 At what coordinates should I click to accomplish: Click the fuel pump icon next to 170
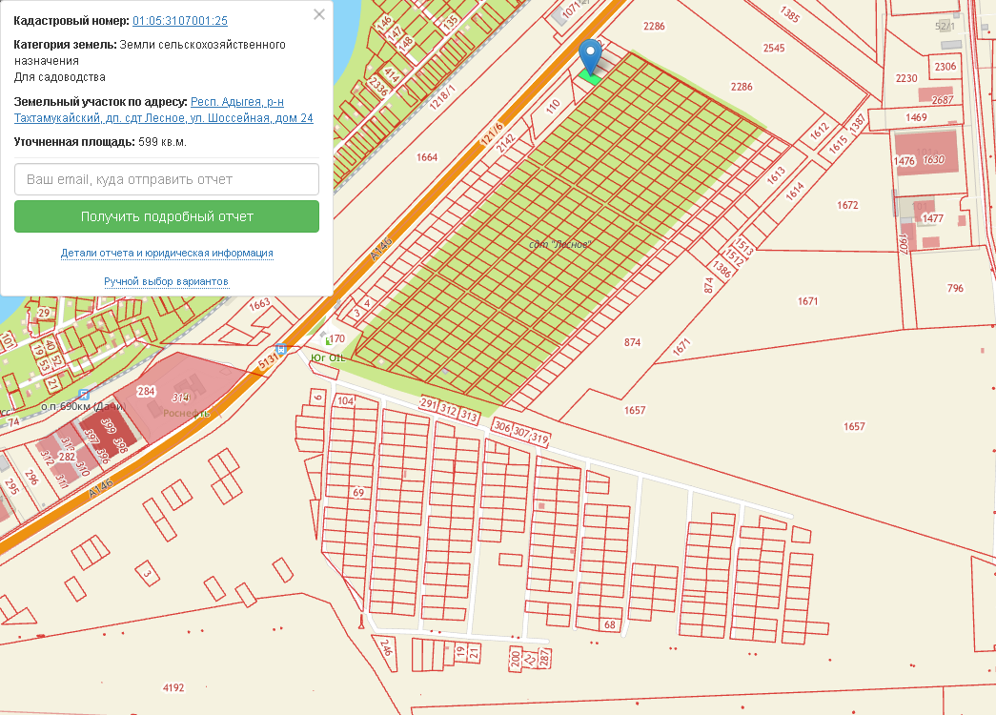(327, 340)
